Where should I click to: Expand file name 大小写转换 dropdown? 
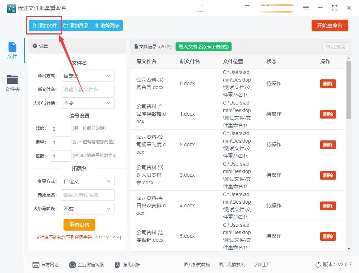88,103
